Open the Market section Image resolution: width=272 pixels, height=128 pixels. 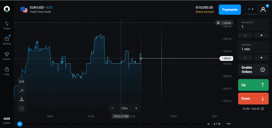point(7,41)
